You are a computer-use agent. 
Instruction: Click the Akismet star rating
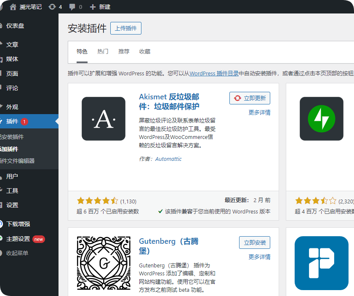pyautogui.click(x=98, y=200)
